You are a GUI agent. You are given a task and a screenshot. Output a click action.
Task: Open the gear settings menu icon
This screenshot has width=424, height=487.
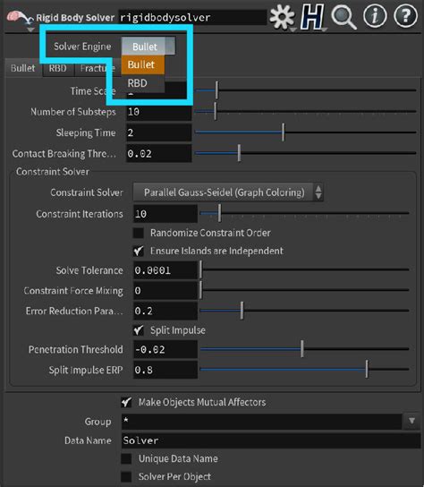282,17
